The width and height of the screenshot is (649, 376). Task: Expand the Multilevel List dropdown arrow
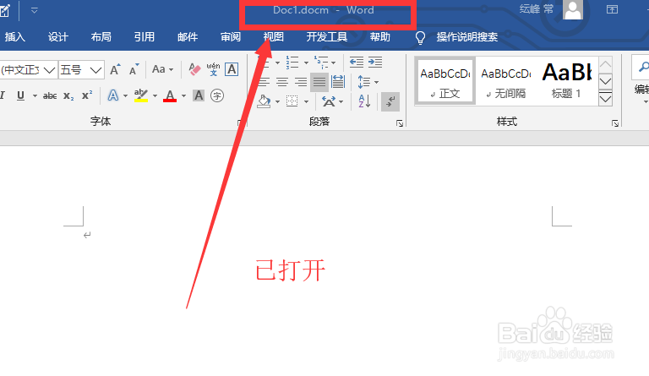334,63
